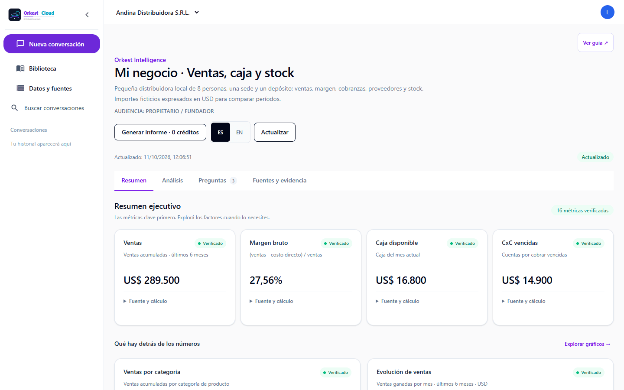This screenshot has width=624, height=390.
Task: Click the Actualizar button
Action: tap(275, 132)
